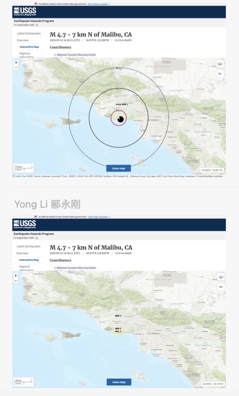Select Interactive Map in lower sidebar
Viewport: 239px width, 396px height.
(29, 260)
